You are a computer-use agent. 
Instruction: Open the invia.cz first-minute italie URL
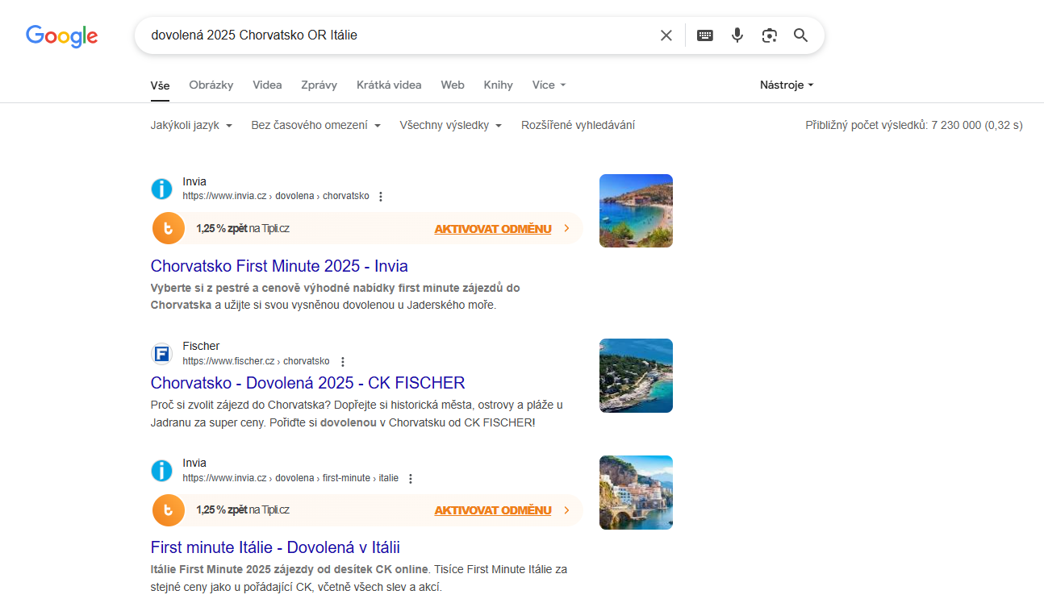pos(290,478)
